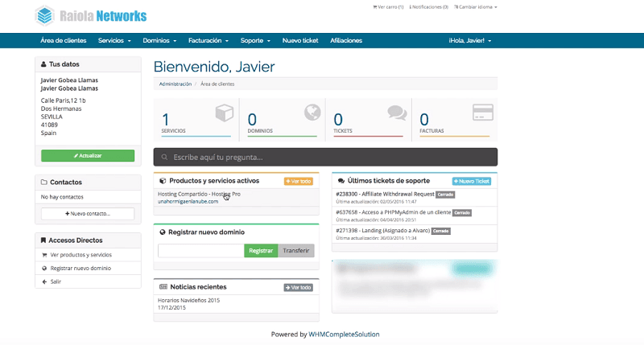Click the Nuevo Ticket button in tickets panel

tap(472, 181)
